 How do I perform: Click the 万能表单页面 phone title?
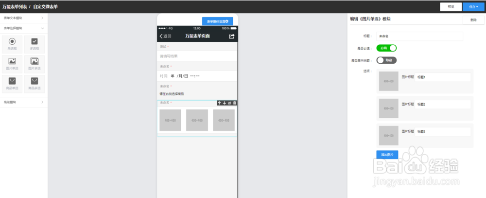[197, 36]
